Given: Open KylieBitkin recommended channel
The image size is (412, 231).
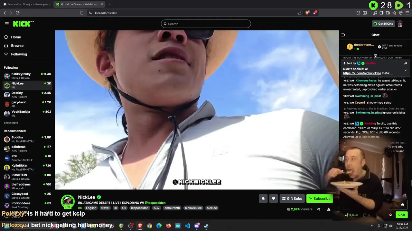Looking at the screenshot, I should click(x=27, y=167).
